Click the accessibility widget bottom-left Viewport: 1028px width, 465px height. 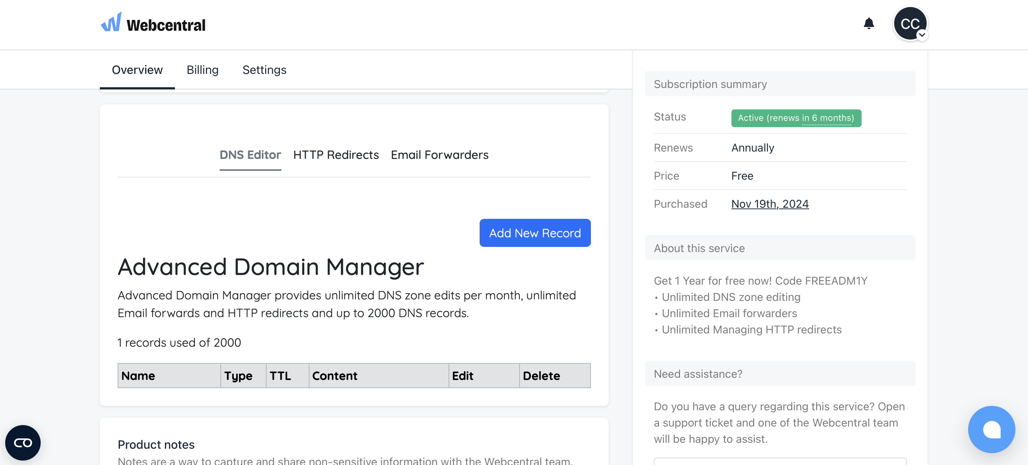coord(23,442)
